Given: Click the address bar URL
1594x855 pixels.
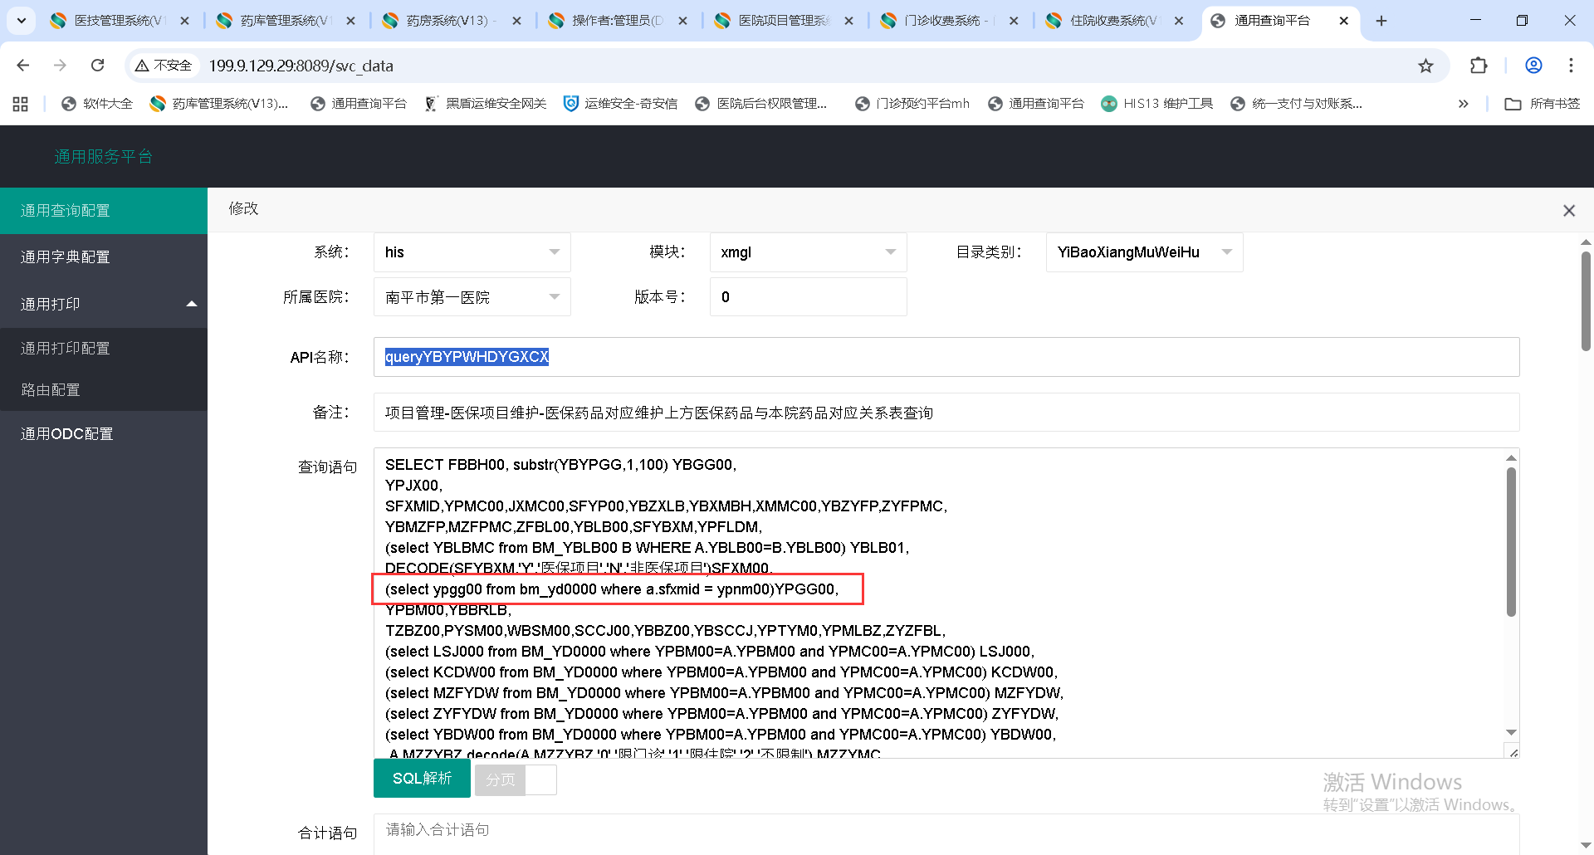Looking at the screenshot, I should [x=301, y=66].
